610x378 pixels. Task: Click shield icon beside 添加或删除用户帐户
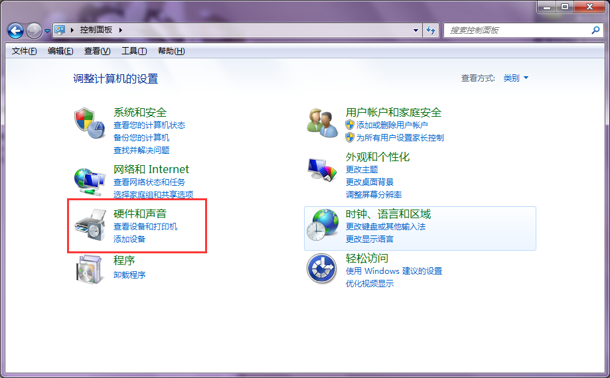point(350,125)
